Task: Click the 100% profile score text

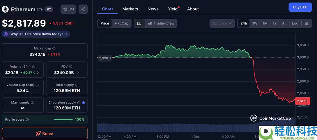Action: (80, 120)
